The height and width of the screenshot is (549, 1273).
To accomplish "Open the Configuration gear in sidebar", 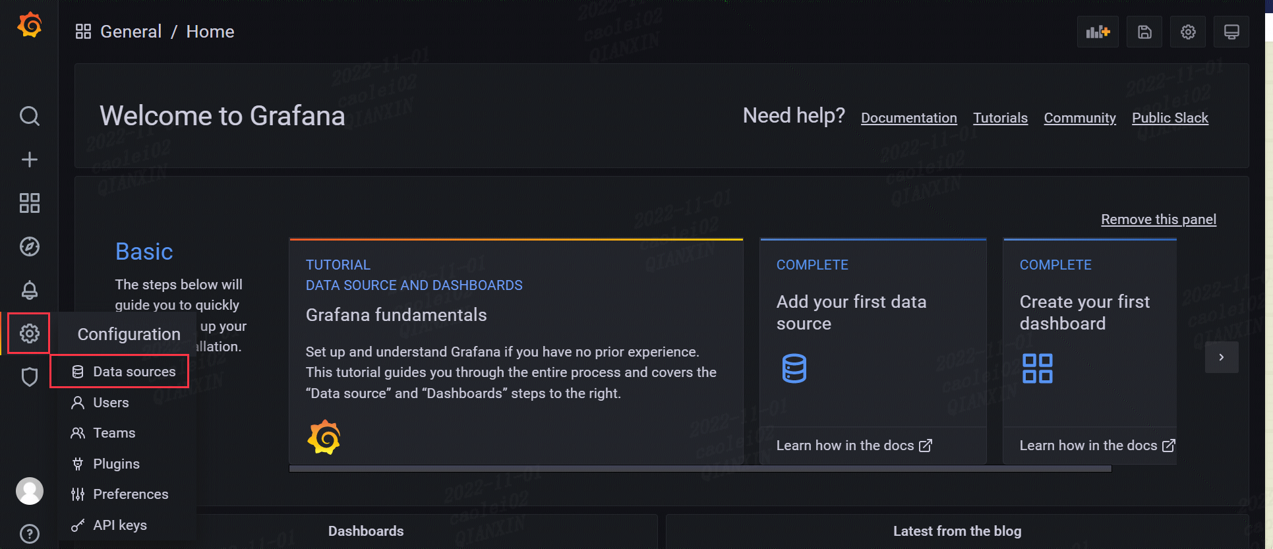I will 30,333.
